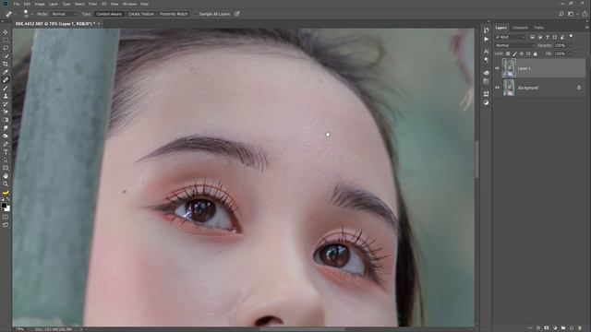Filter layers by adjustment layers icon
This screenshot has width=591, height=332.
coord(539,37)
